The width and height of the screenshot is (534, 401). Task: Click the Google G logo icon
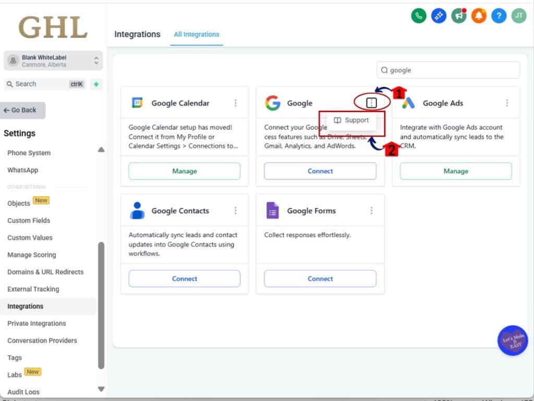pos(273,103)
